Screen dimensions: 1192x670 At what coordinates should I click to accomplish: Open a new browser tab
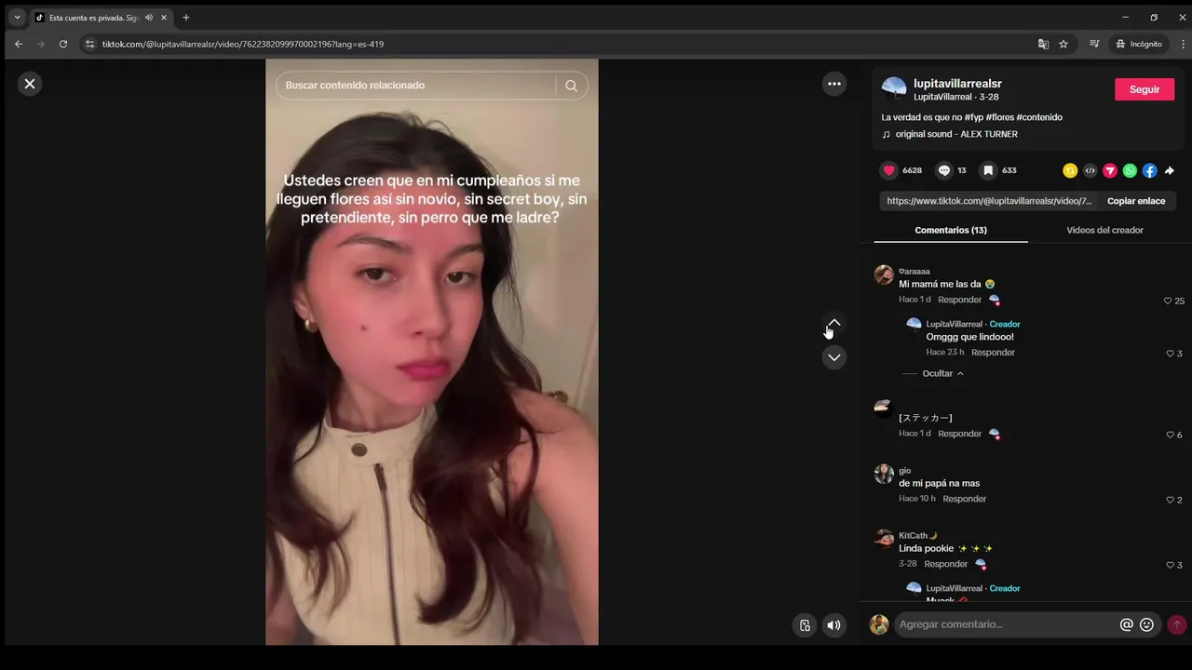(x=186, y=18)
